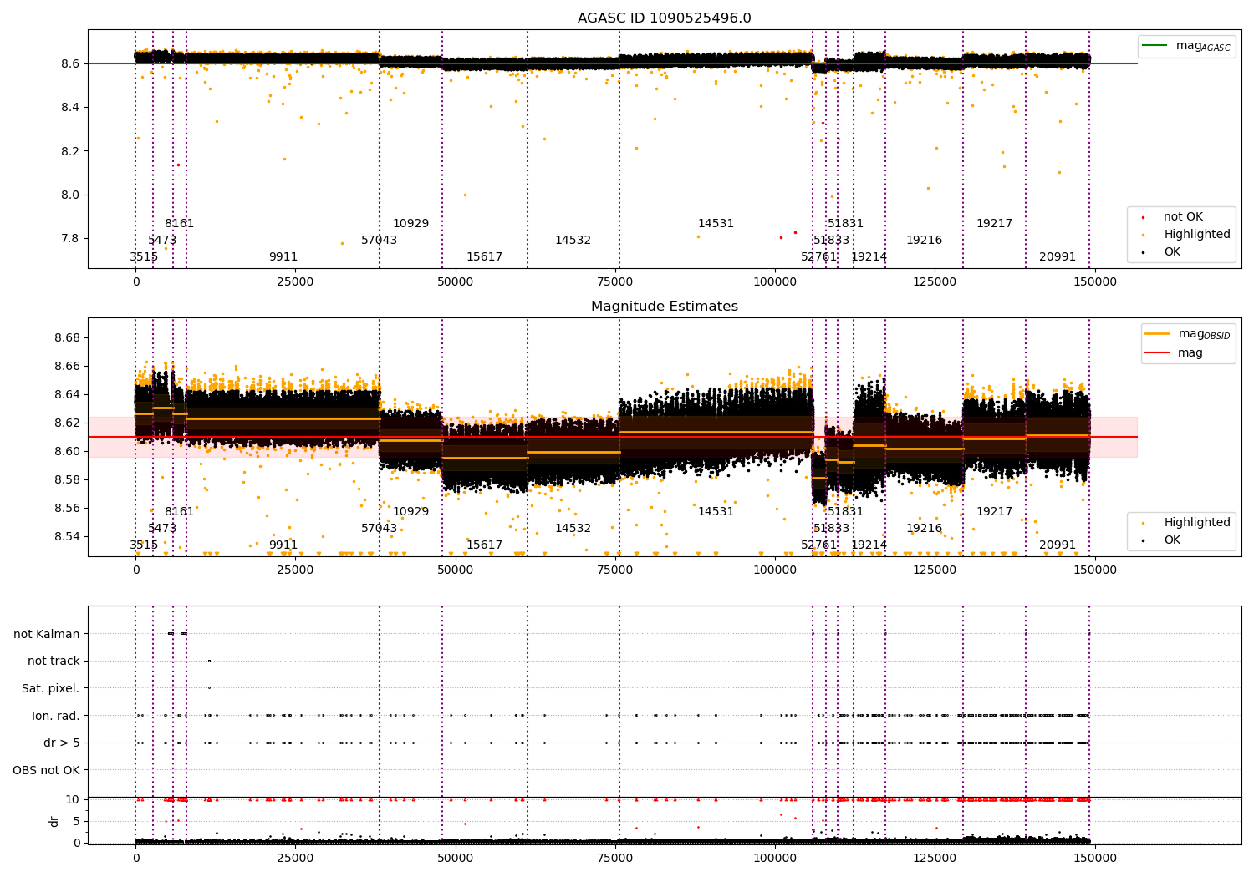Click obsid label 14531 in top plot

[716, 224]
